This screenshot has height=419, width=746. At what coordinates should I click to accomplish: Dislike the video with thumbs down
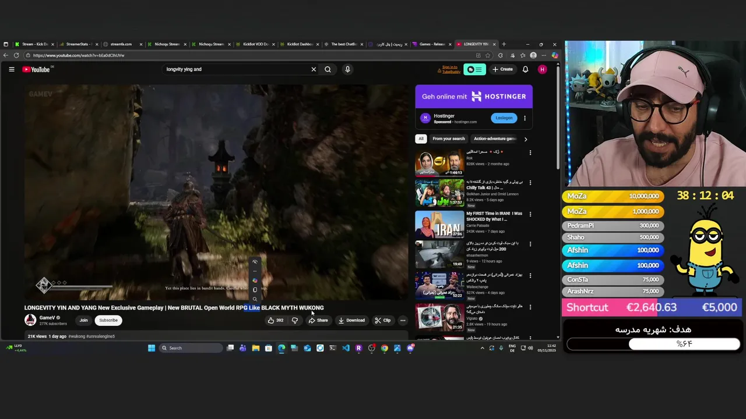tap(295, 320)
